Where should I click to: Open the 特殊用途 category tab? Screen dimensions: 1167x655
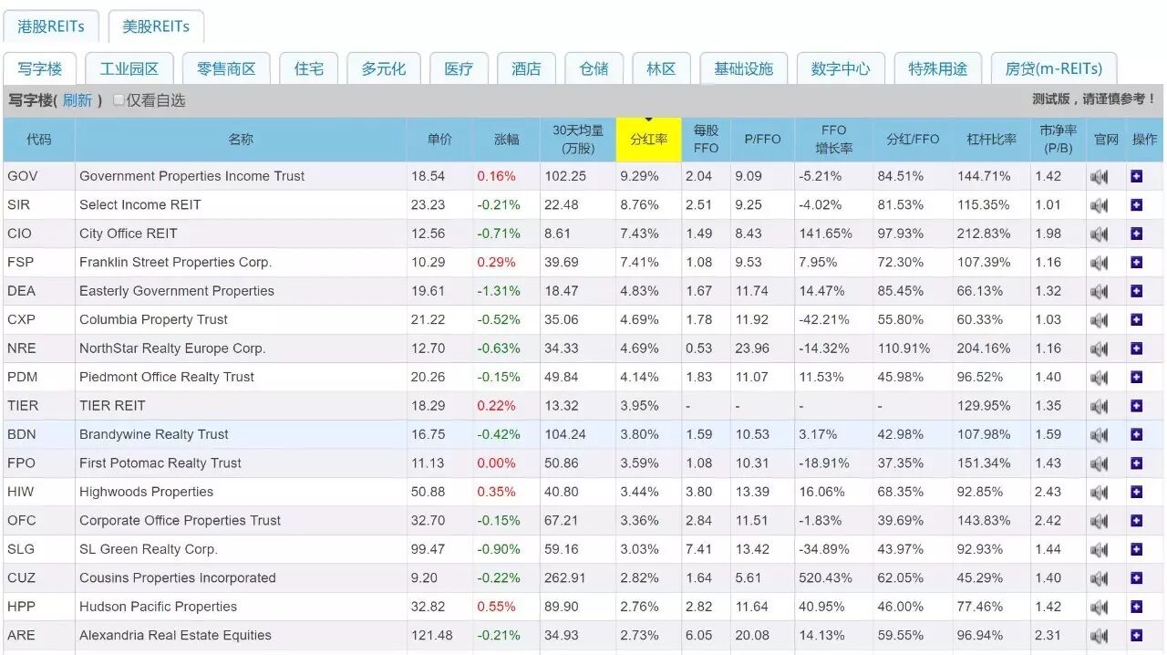[x=937, y=68]
